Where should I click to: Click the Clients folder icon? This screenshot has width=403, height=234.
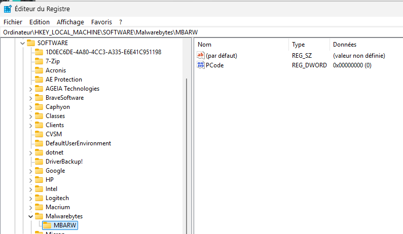pyautogui.click(x=39, y=125)
